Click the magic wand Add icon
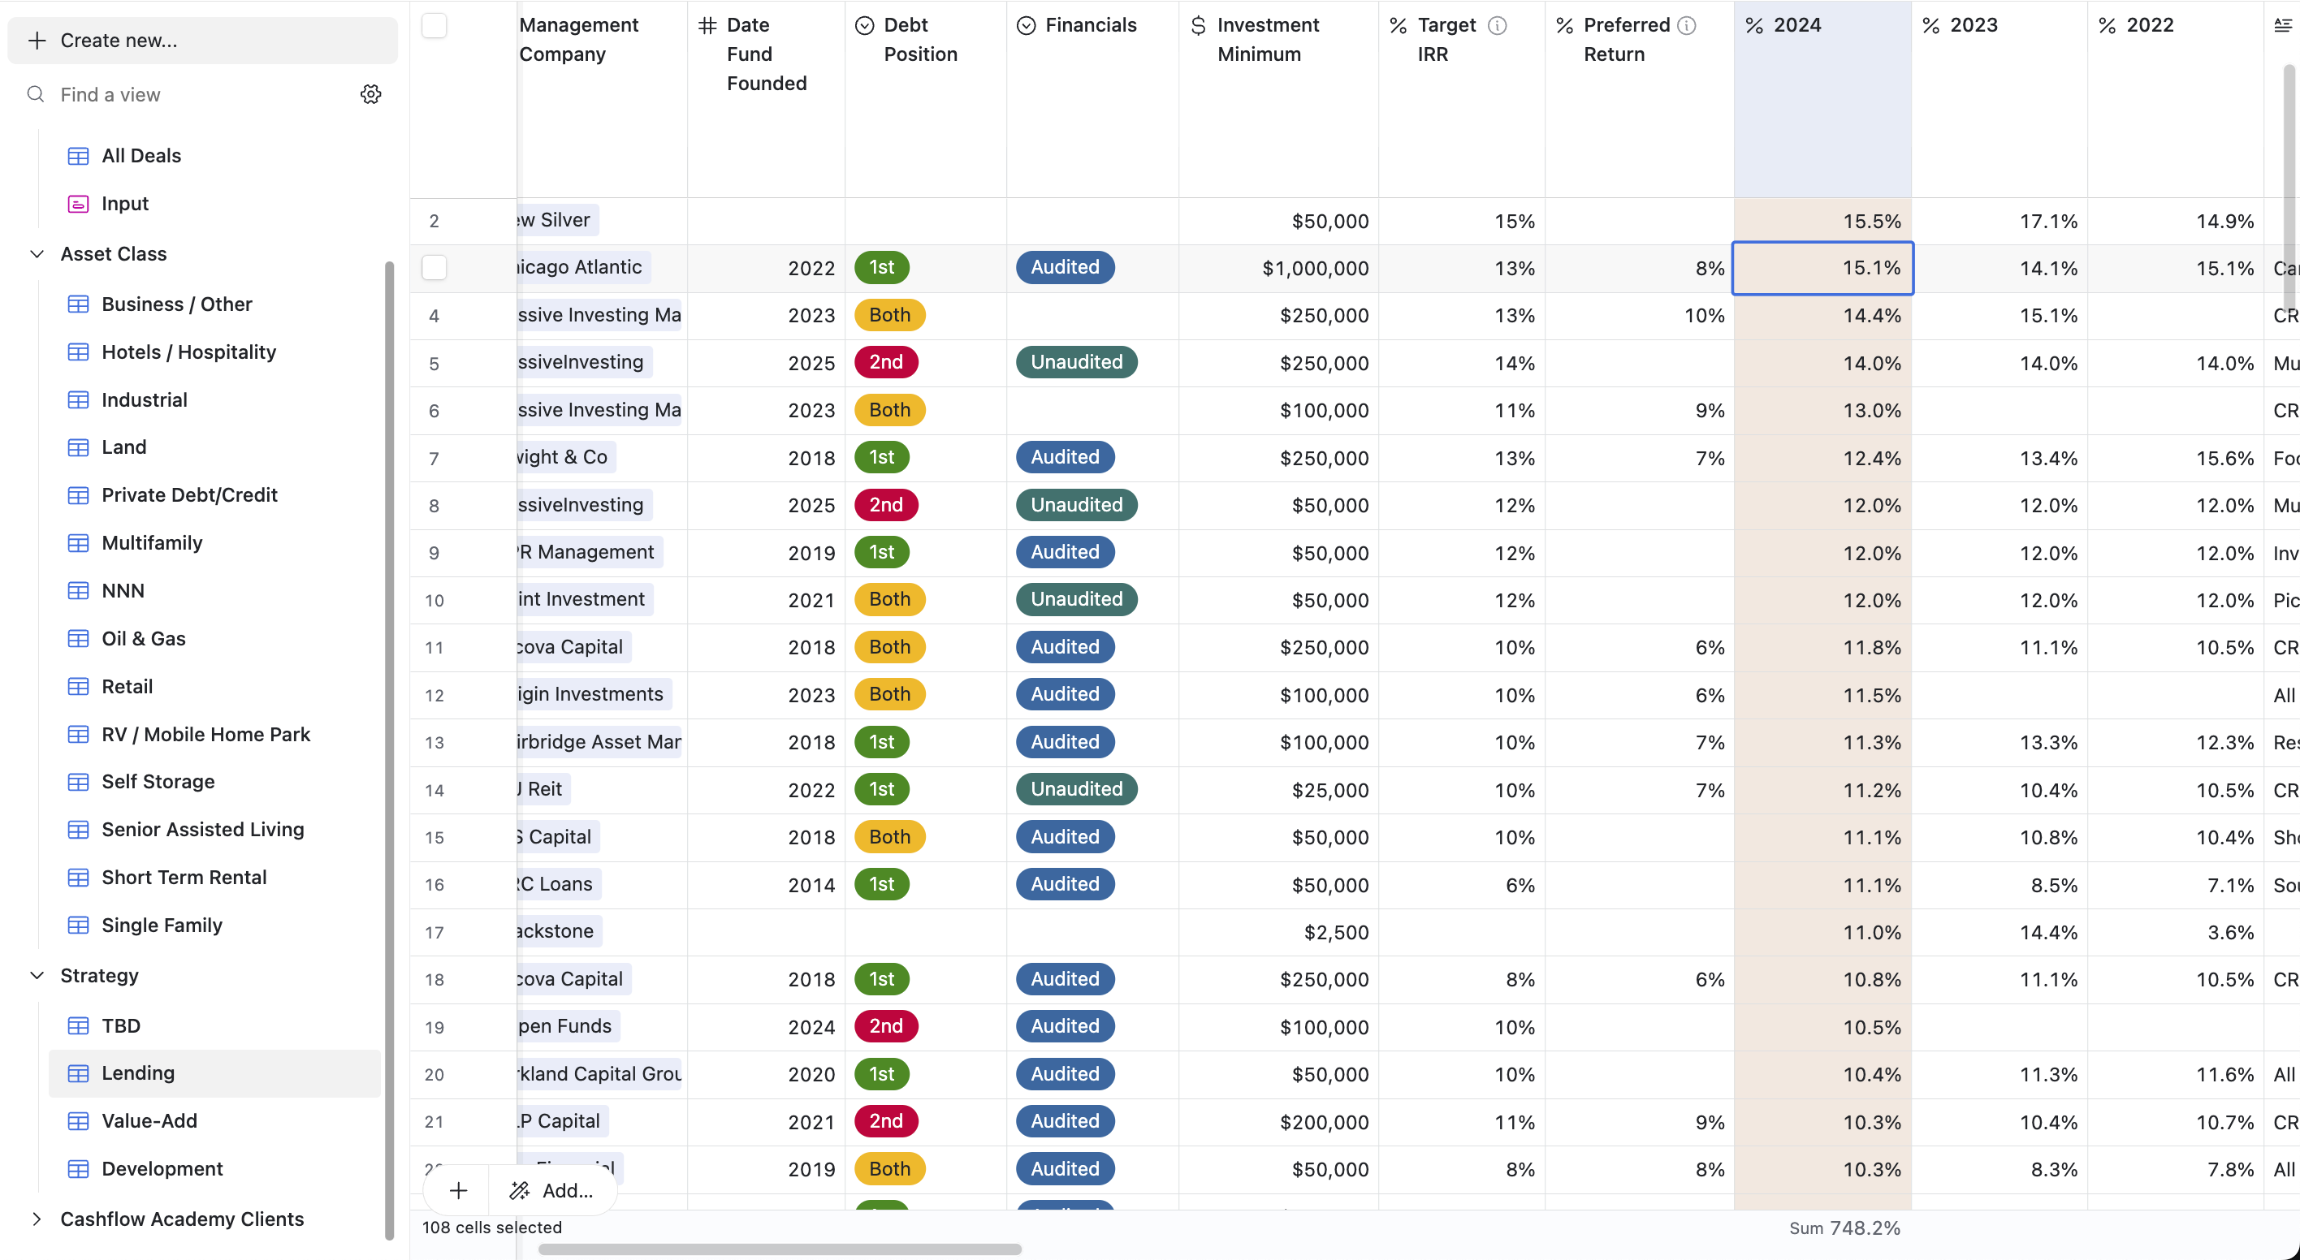 (x=520, y=1190)
